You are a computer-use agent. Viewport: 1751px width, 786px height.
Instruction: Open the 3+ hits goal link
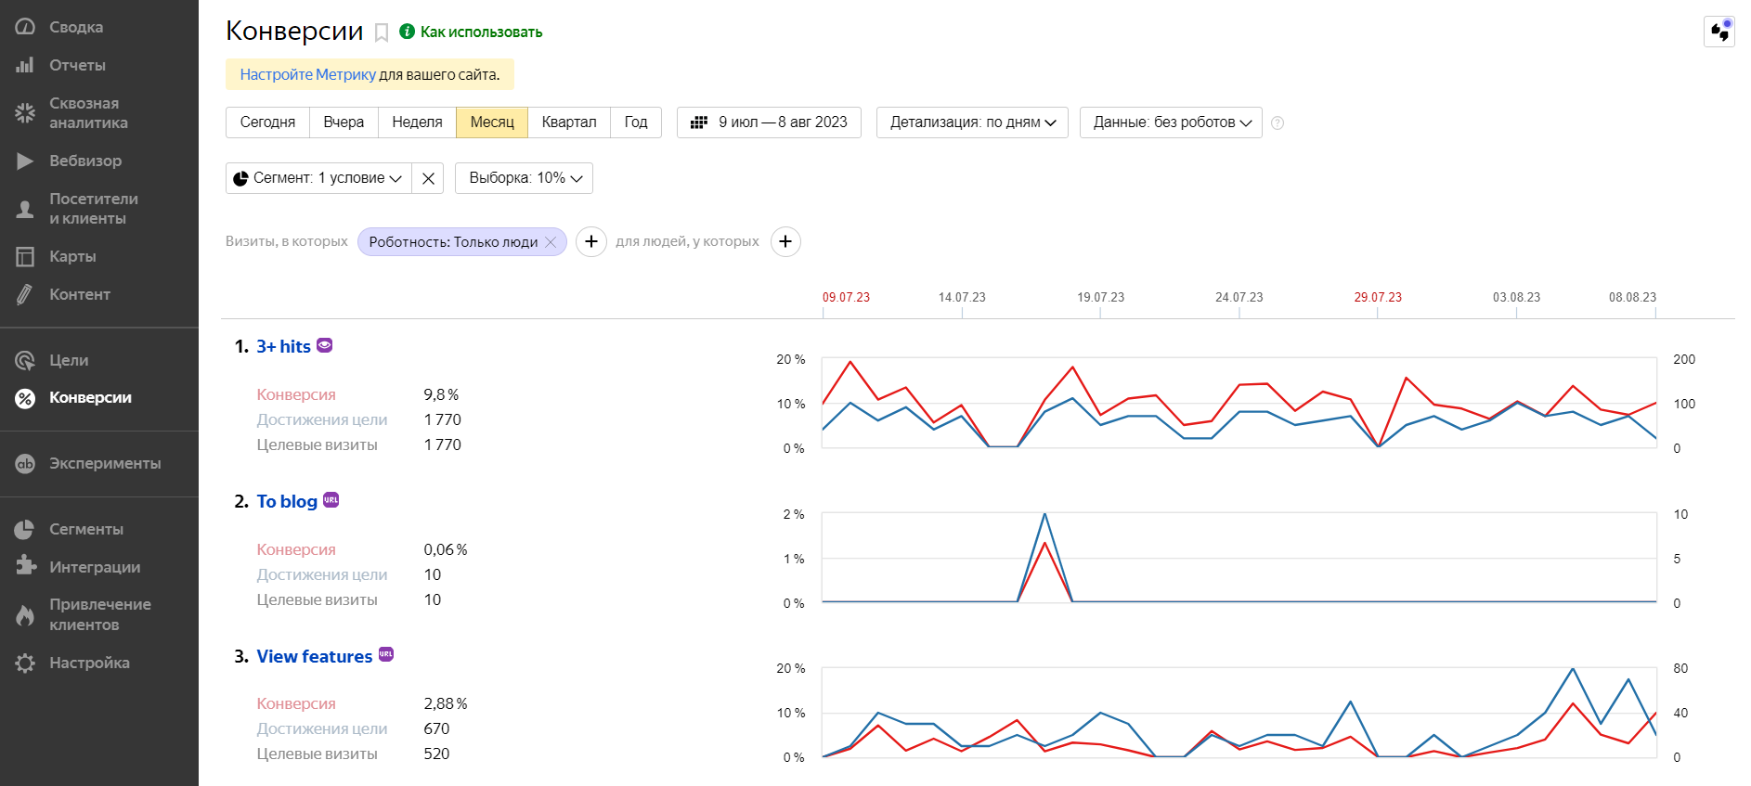click(x=283, y=346)
